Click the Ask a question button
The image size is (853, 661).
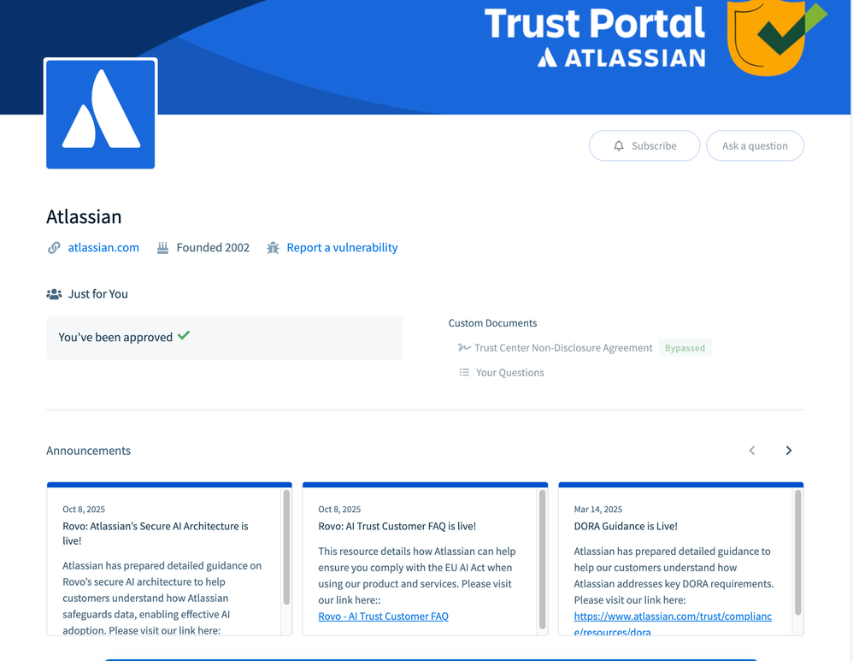755,145
